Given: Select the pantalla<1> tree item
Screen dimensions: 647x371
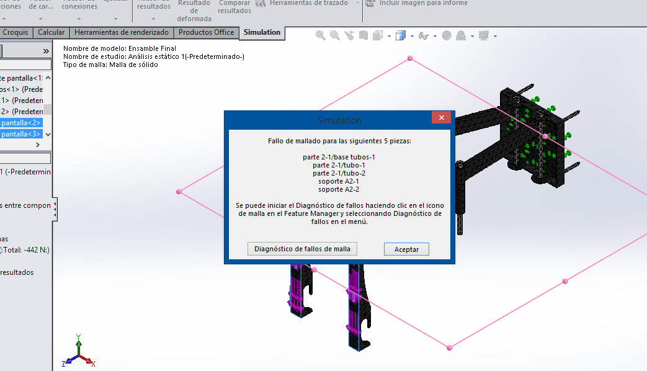Looking at the screenshot, I should coord(20,78).
